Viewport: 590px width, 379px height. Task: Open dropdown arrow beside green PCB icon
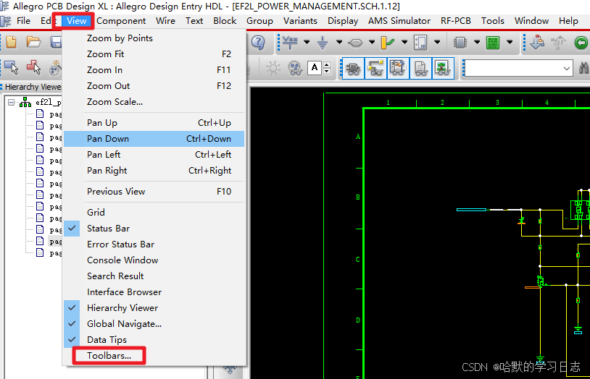(x=510, y=43)
